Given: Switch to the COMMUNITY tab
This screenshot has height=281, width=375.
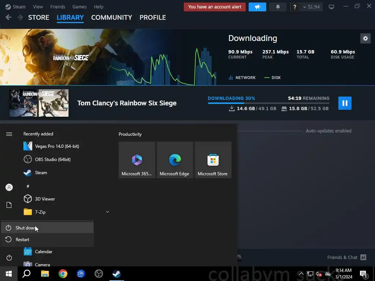Looking at the screenshot, I should 112,18.
